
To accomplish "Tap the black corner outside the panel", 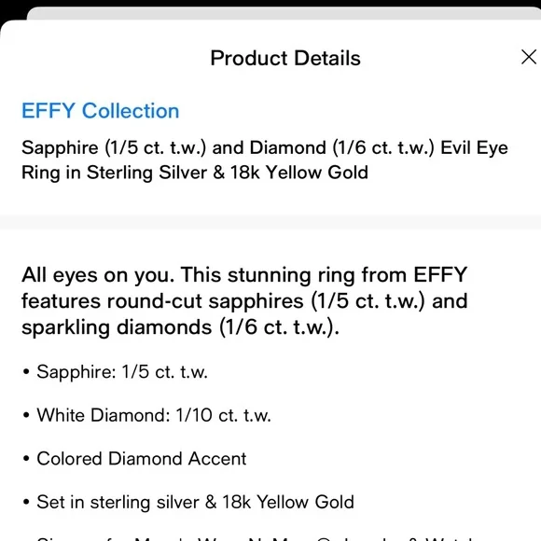I will pyautogui.click(x=8, y=8).
